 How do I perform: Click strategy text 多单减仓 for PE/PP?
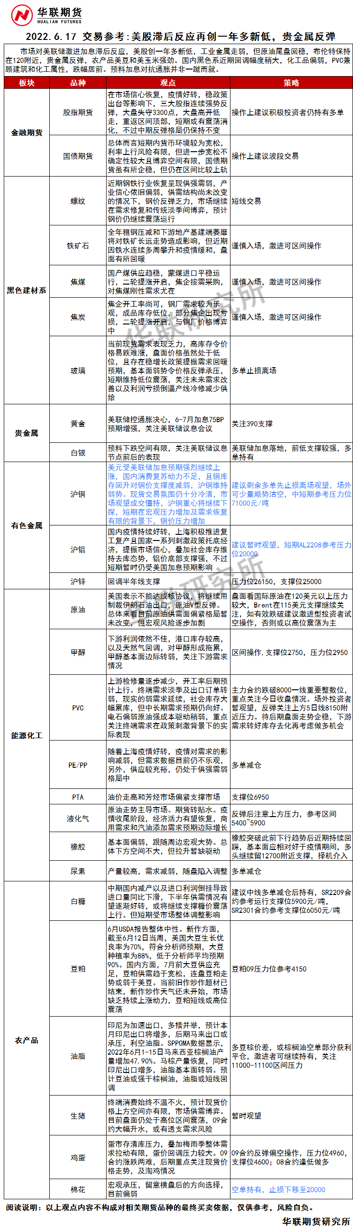click(x=246, y=765)
